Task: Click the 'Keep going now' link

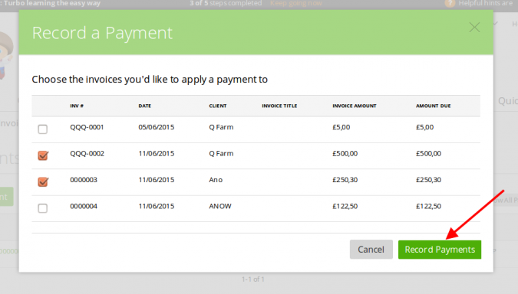Action: pos(296,3)
